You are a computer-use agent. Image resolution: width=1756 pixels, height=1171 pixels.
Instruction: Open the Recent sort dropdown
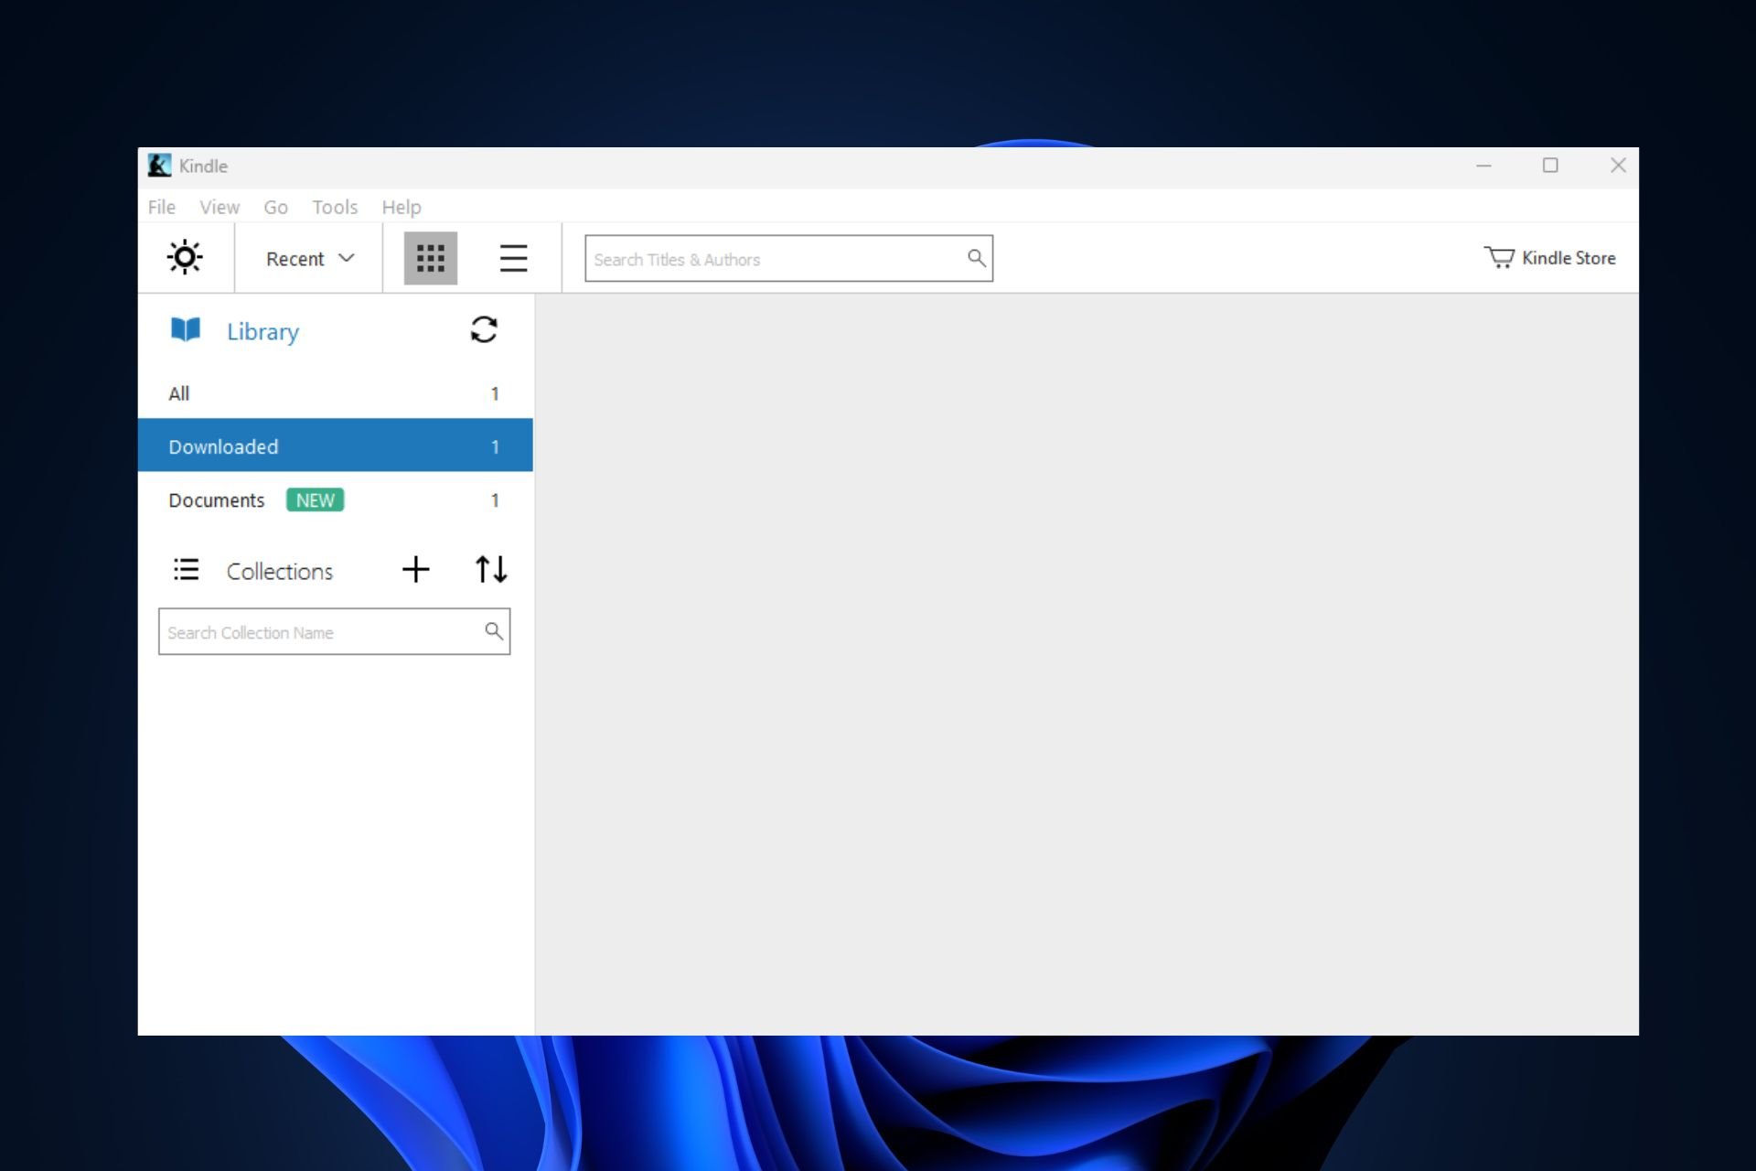[310, 259]
